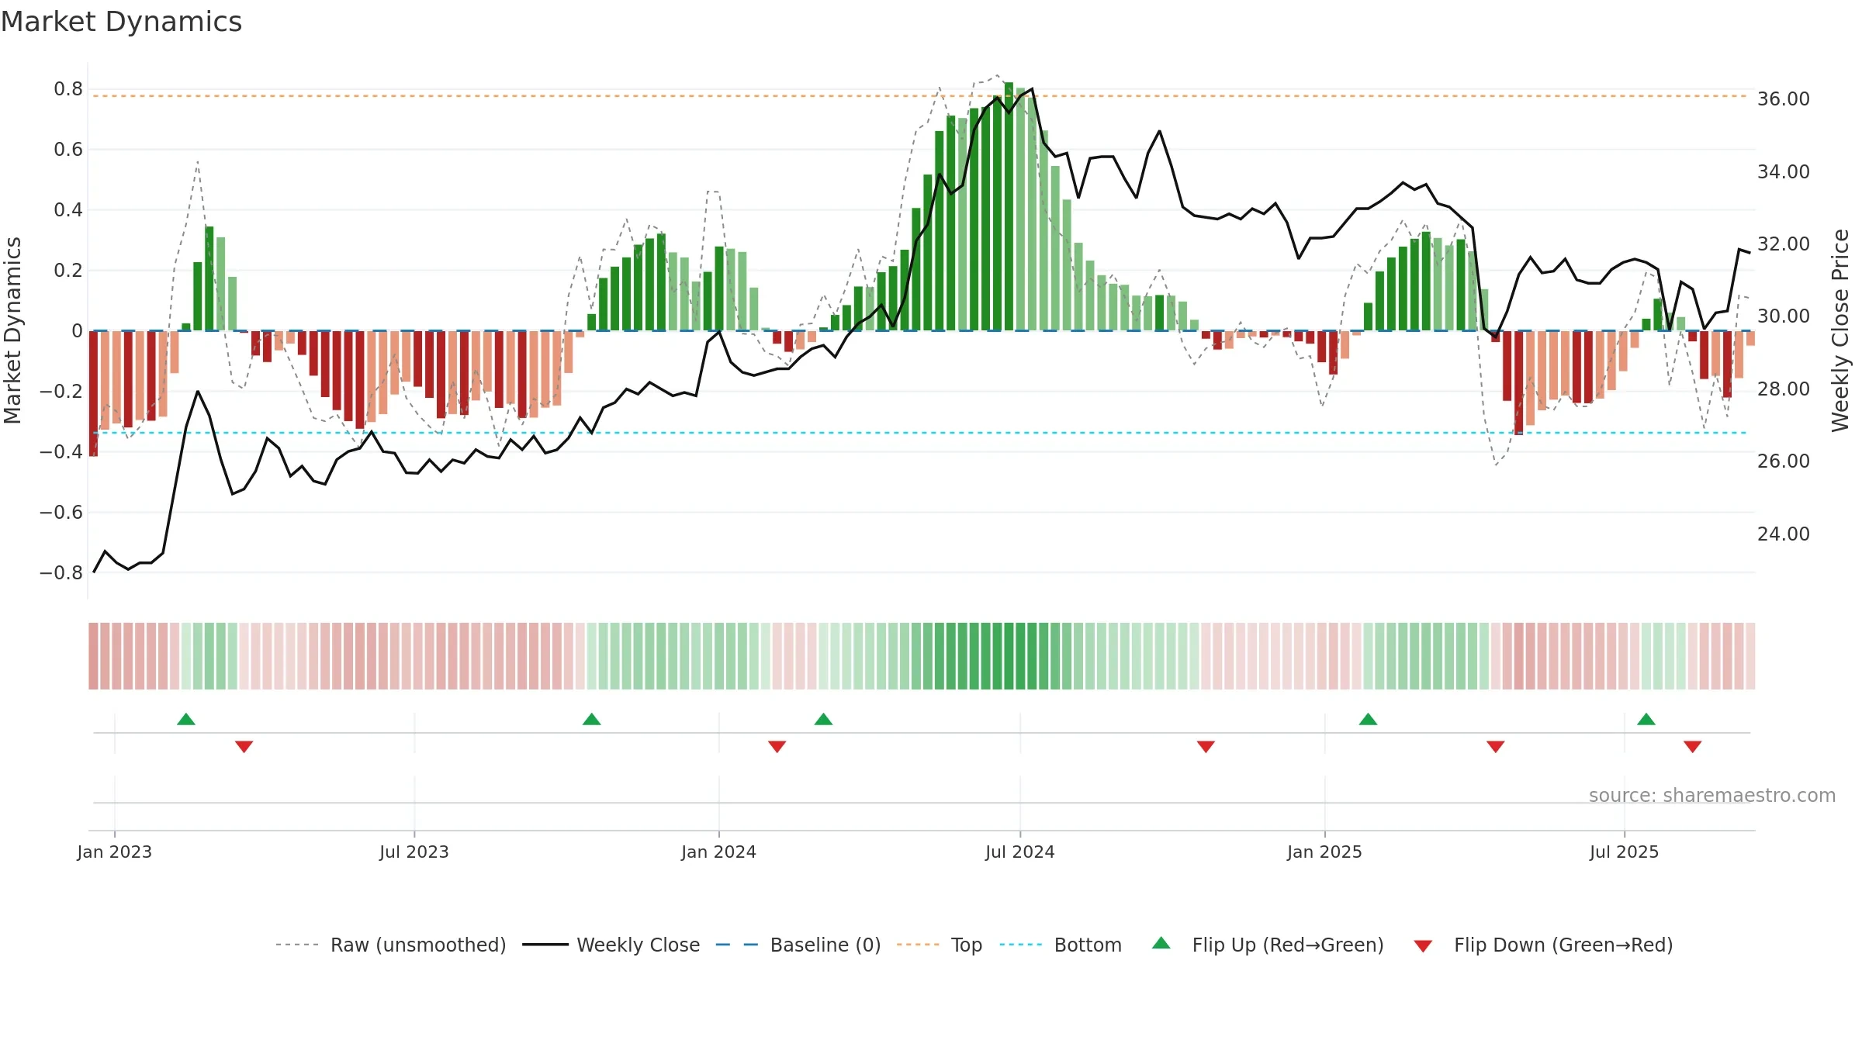This screenshot has height=1047, width=1862.
Task: Select the first green flip-up marker in early 2023
Action: coord(186,719)
